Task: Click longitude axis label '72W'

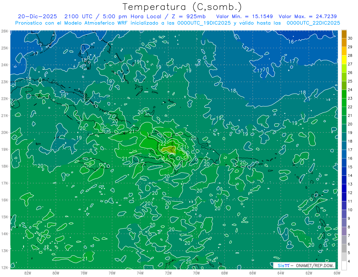Action: [168, 273]
